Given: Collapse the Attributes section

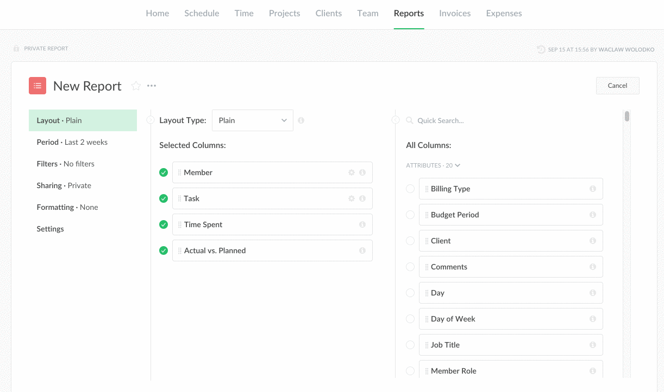Looking at the screenshot, I should click(x=433, y=165).
